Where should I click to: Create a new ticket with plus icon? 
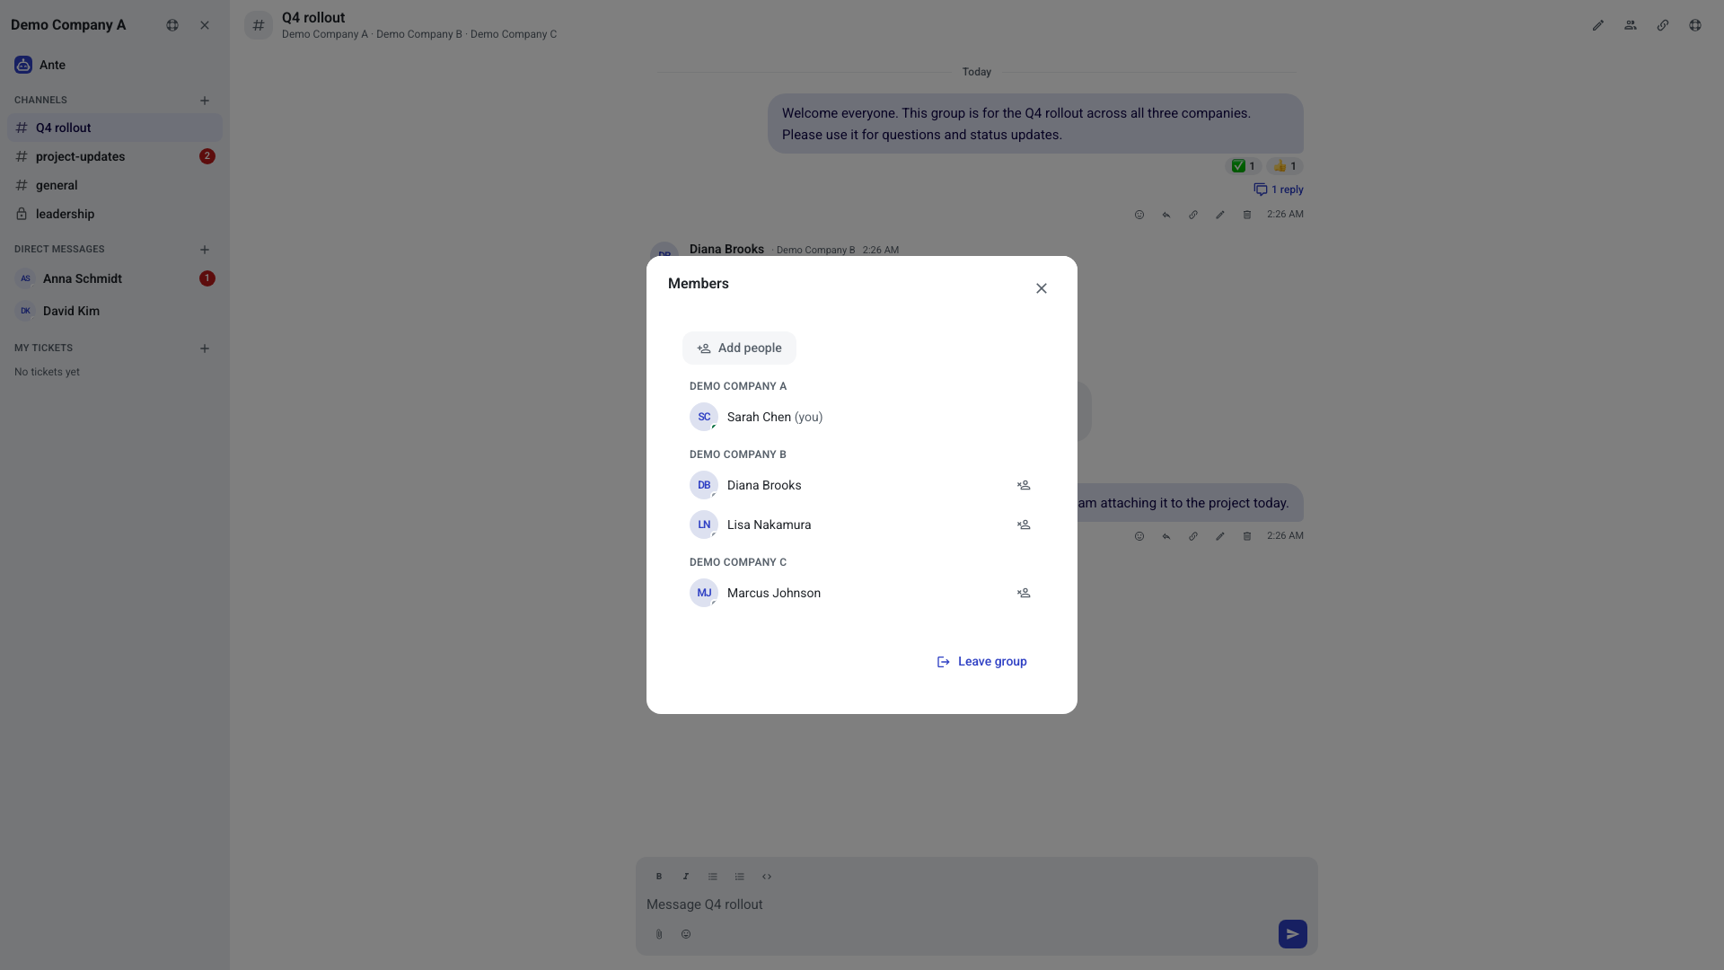[x=205, y=348]
